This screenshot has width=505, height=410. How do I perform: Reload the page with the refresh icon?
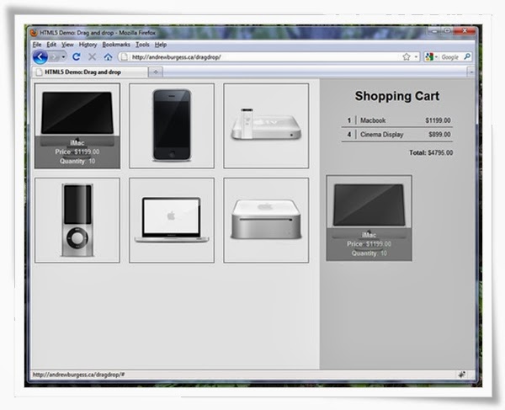pyautogui.click(x=77, y=57)
